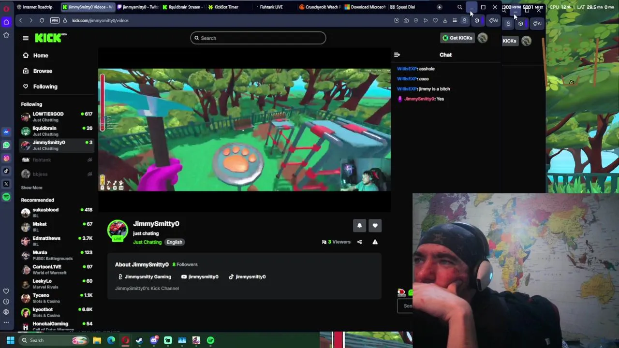Open the Browse page
619x348 pixels.
(x=43, y=71)
